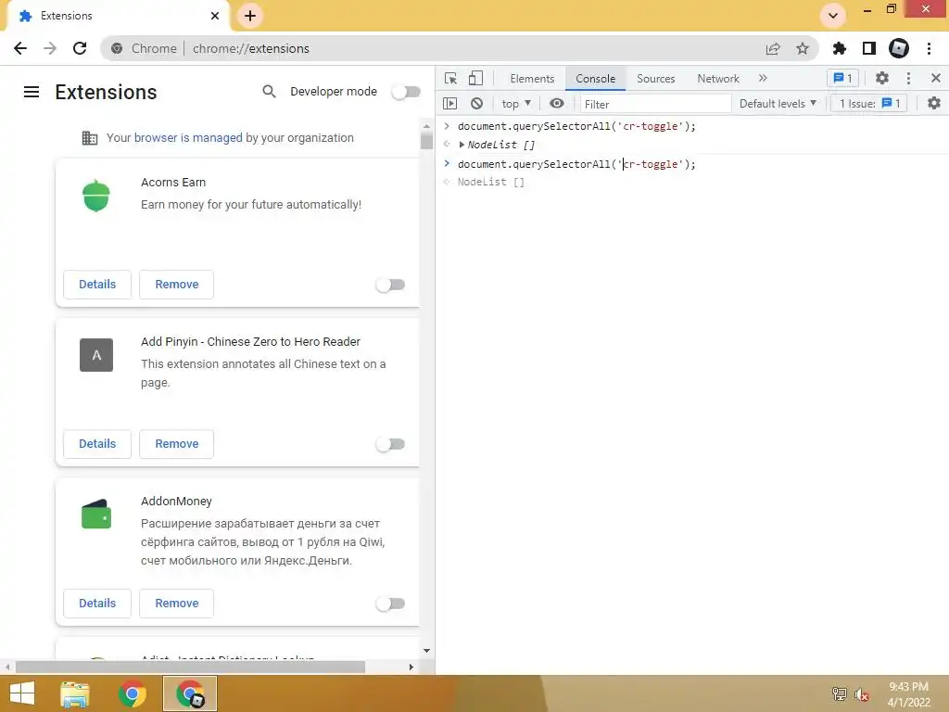
Task: Open Details for Acorns Earn
Action: (x=97, y=285)
